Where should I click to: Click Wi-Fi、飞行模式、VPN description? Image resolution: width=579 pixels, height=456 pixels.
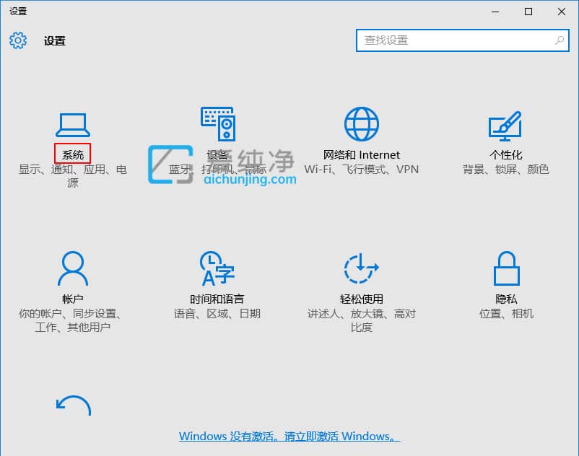point(362,170)
